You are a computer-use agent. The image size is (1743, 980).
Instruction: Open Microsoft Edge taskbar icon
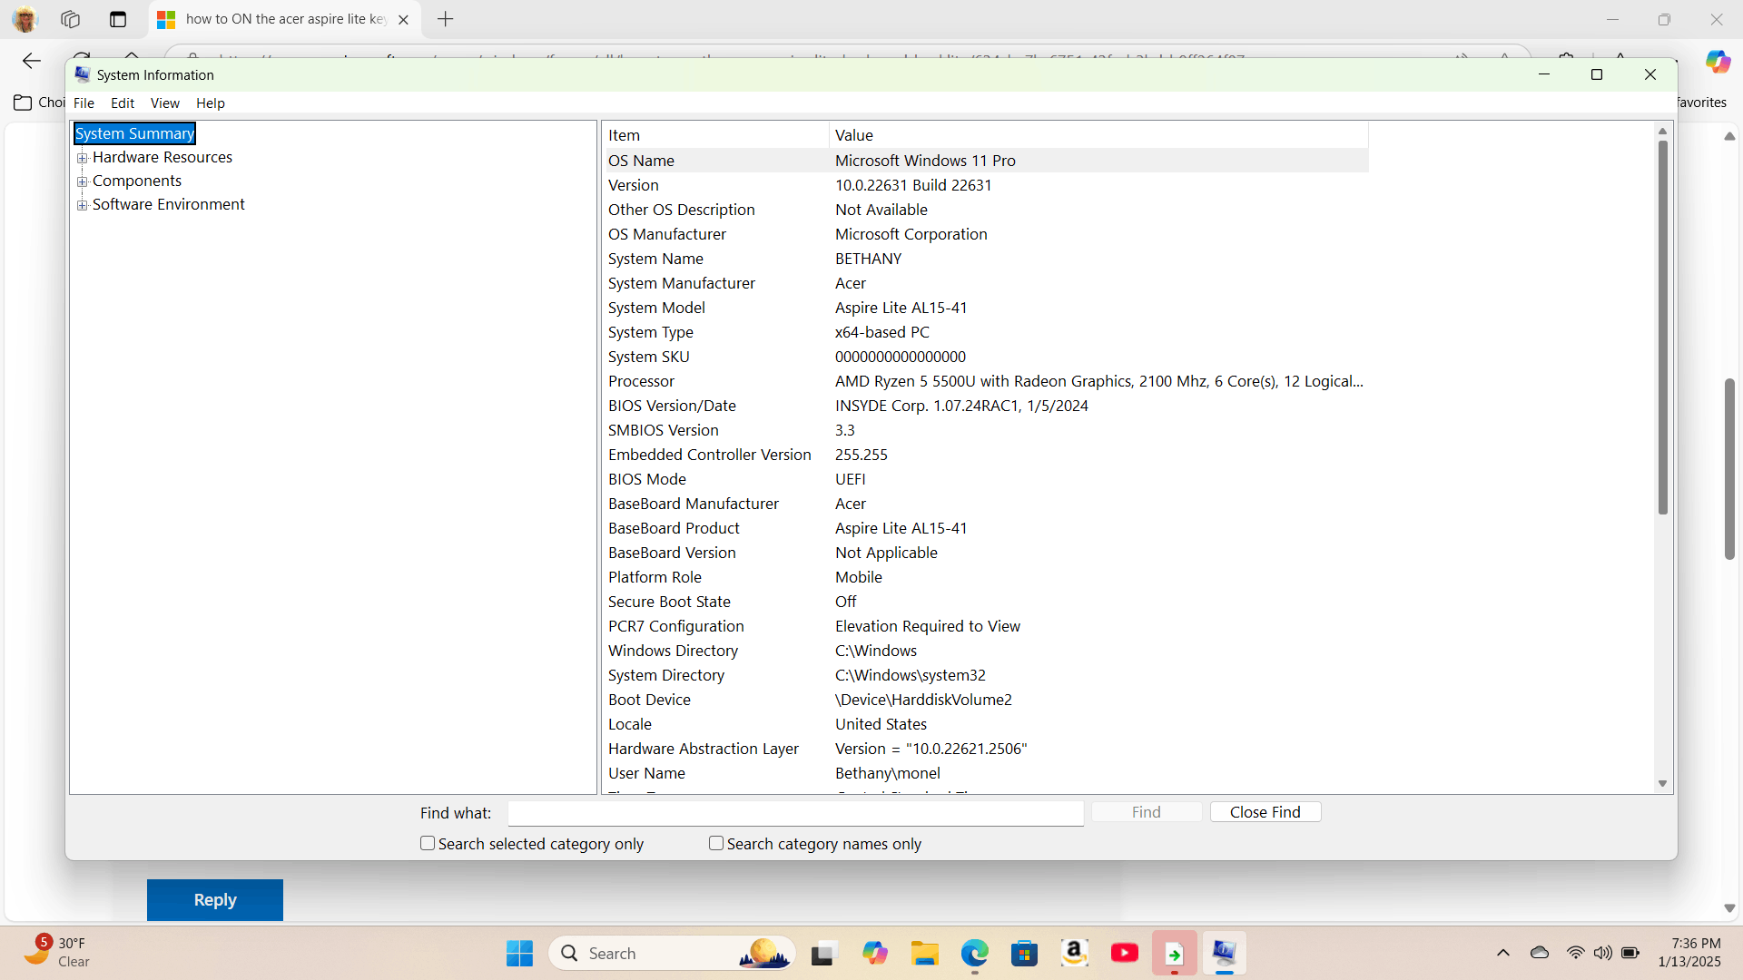point(974,954)
